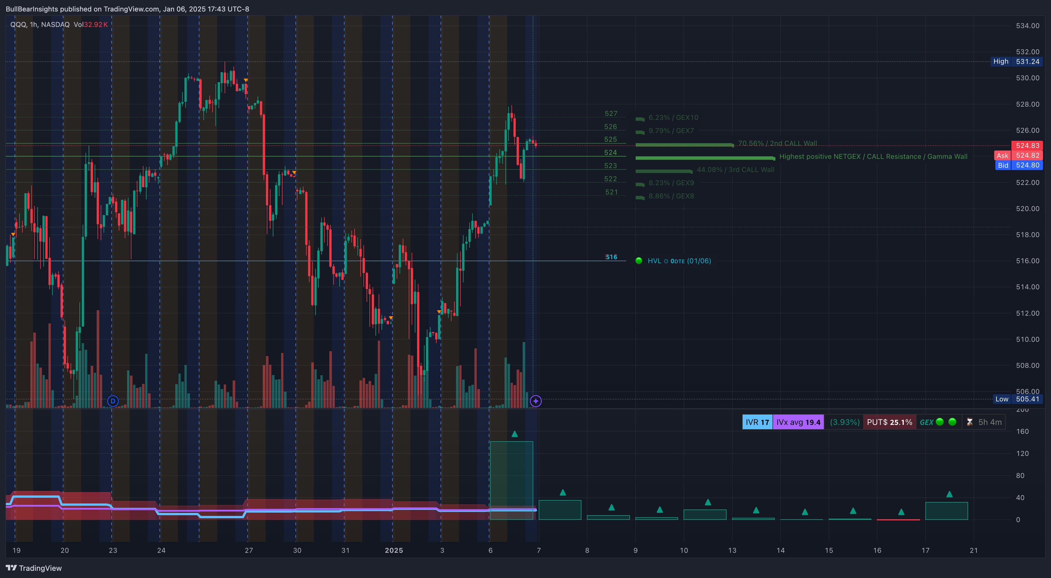The height and width of the screenshot is (578, 1051).
Task: Click the green 3rd CALL Wall bar at 523
Action: point(664,171)
